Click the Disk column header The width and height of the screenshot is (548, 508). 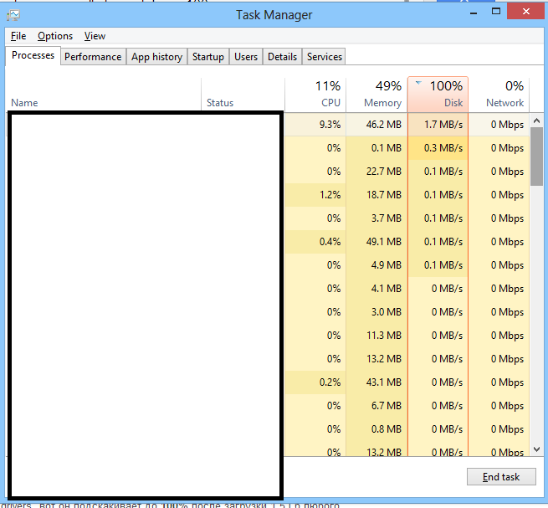[438, 95]
